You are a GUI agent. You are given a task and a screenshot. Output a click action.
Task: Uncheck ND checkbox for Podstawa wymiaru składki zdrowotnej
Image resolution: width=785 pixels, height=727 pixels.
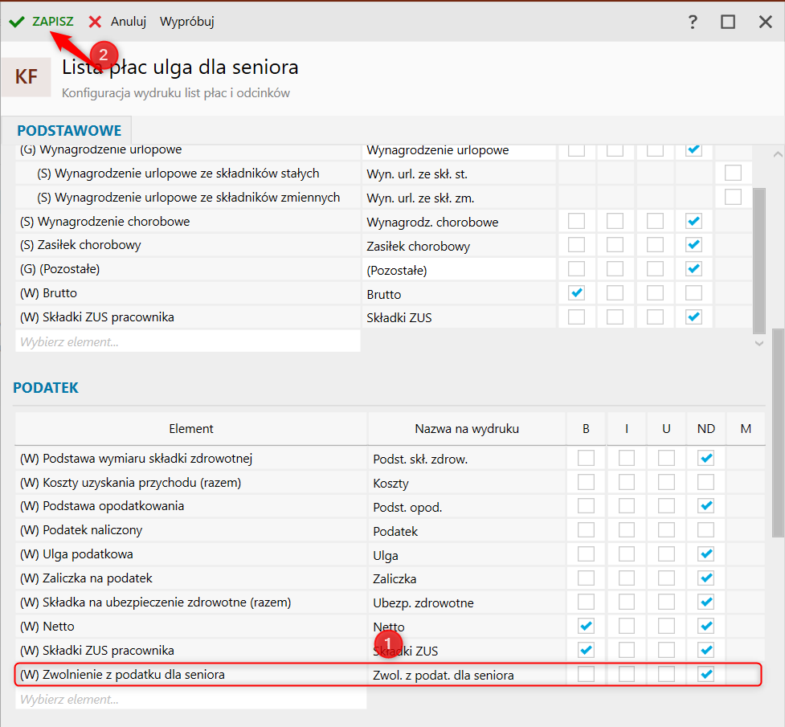click(x=706, y=458)
